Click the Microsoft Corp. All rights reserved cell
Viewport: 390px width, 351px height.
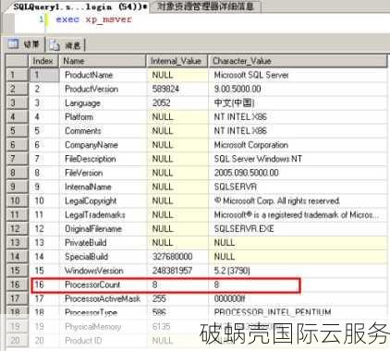click(298, 200)
